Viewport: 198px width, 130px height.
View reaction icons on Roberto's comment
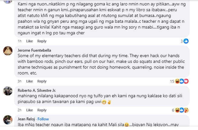point(182,110)
